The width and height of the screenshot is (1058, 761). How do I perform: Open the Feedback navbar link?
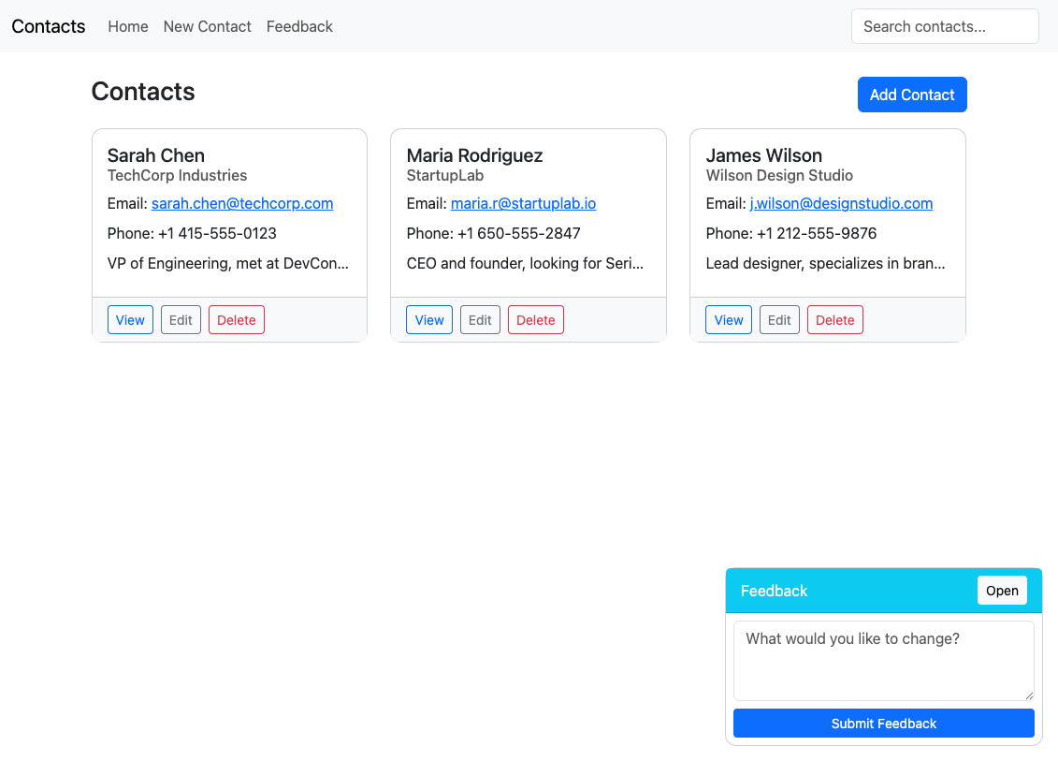[x=299, y=26]
